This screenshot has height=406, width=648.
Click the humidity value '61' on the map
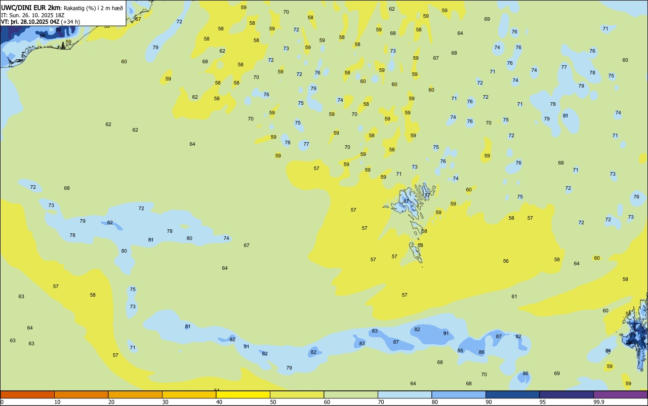click(x=514, y=296)
